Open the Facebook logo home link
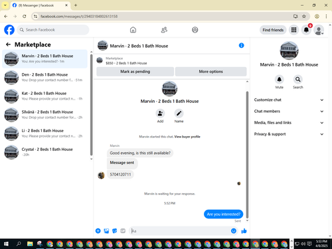Viewport: 332px width, 249px height. (x=9, y=30)
